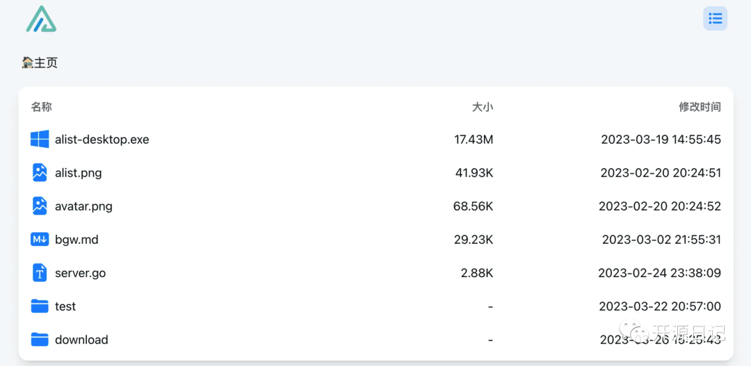Image resolution: width=751 pixels, height=366 pixels.
Task: Sort files by the 名称 column header
Action: [x=41, y=107]
